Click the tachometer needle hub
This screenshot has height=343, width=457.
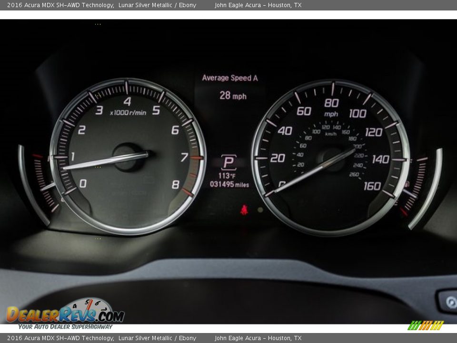coord(127,157)
